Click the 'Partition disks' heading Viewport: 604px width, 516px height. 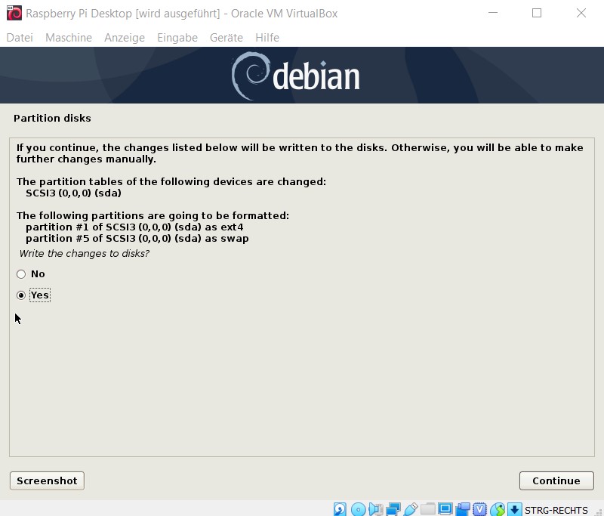coord(52,119)
